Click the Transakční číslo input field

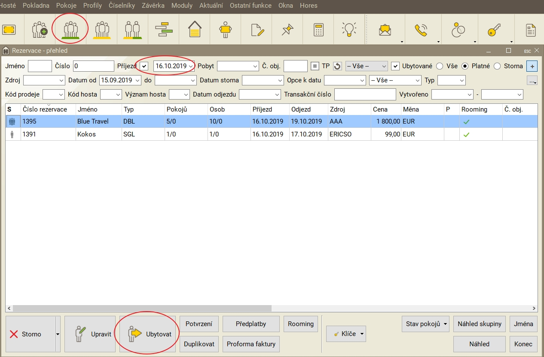point(365,94)
